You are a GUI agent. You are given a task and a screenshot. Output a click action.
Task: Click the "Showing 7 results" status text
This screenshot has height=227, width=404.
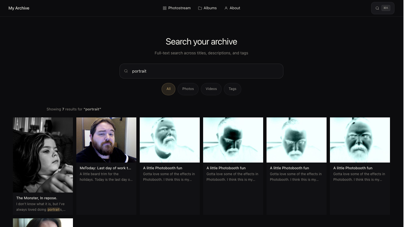tap(74, 109)
